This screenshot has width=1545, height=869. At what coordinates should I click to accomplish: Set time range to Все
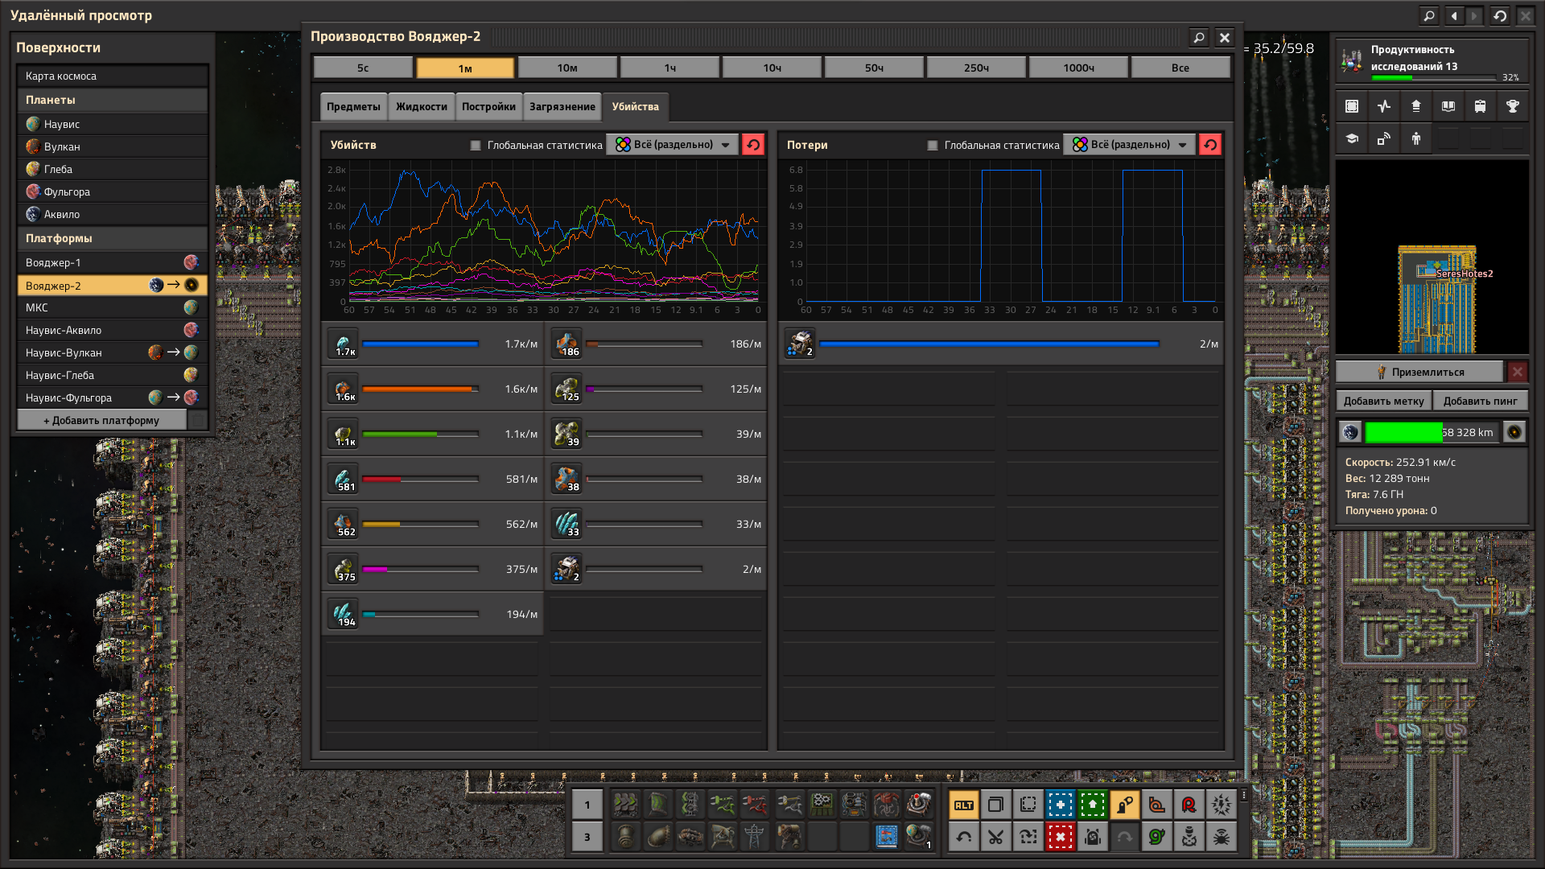pos(1180,68)
